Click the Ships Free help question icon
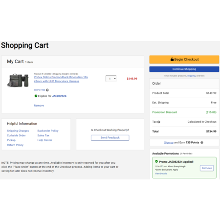This screenshot has height=220, width=220. 47,90
